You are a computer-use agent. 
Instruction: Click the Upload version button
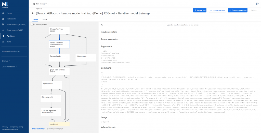tap(217, 10)
